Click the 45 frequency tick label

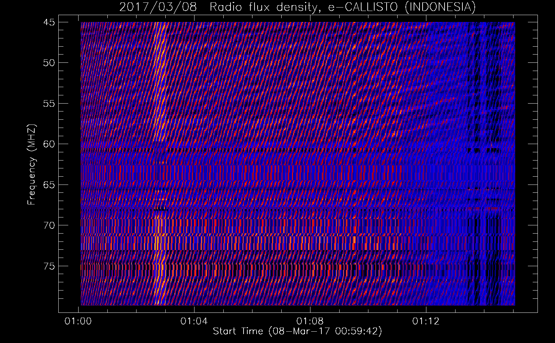coord(49,22)
